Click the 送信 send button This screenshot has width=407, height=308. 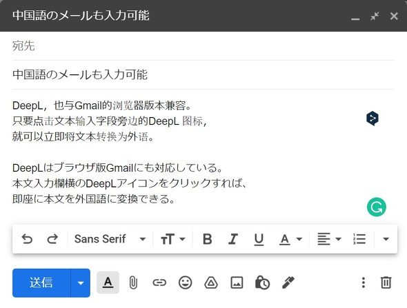[41, 283]
